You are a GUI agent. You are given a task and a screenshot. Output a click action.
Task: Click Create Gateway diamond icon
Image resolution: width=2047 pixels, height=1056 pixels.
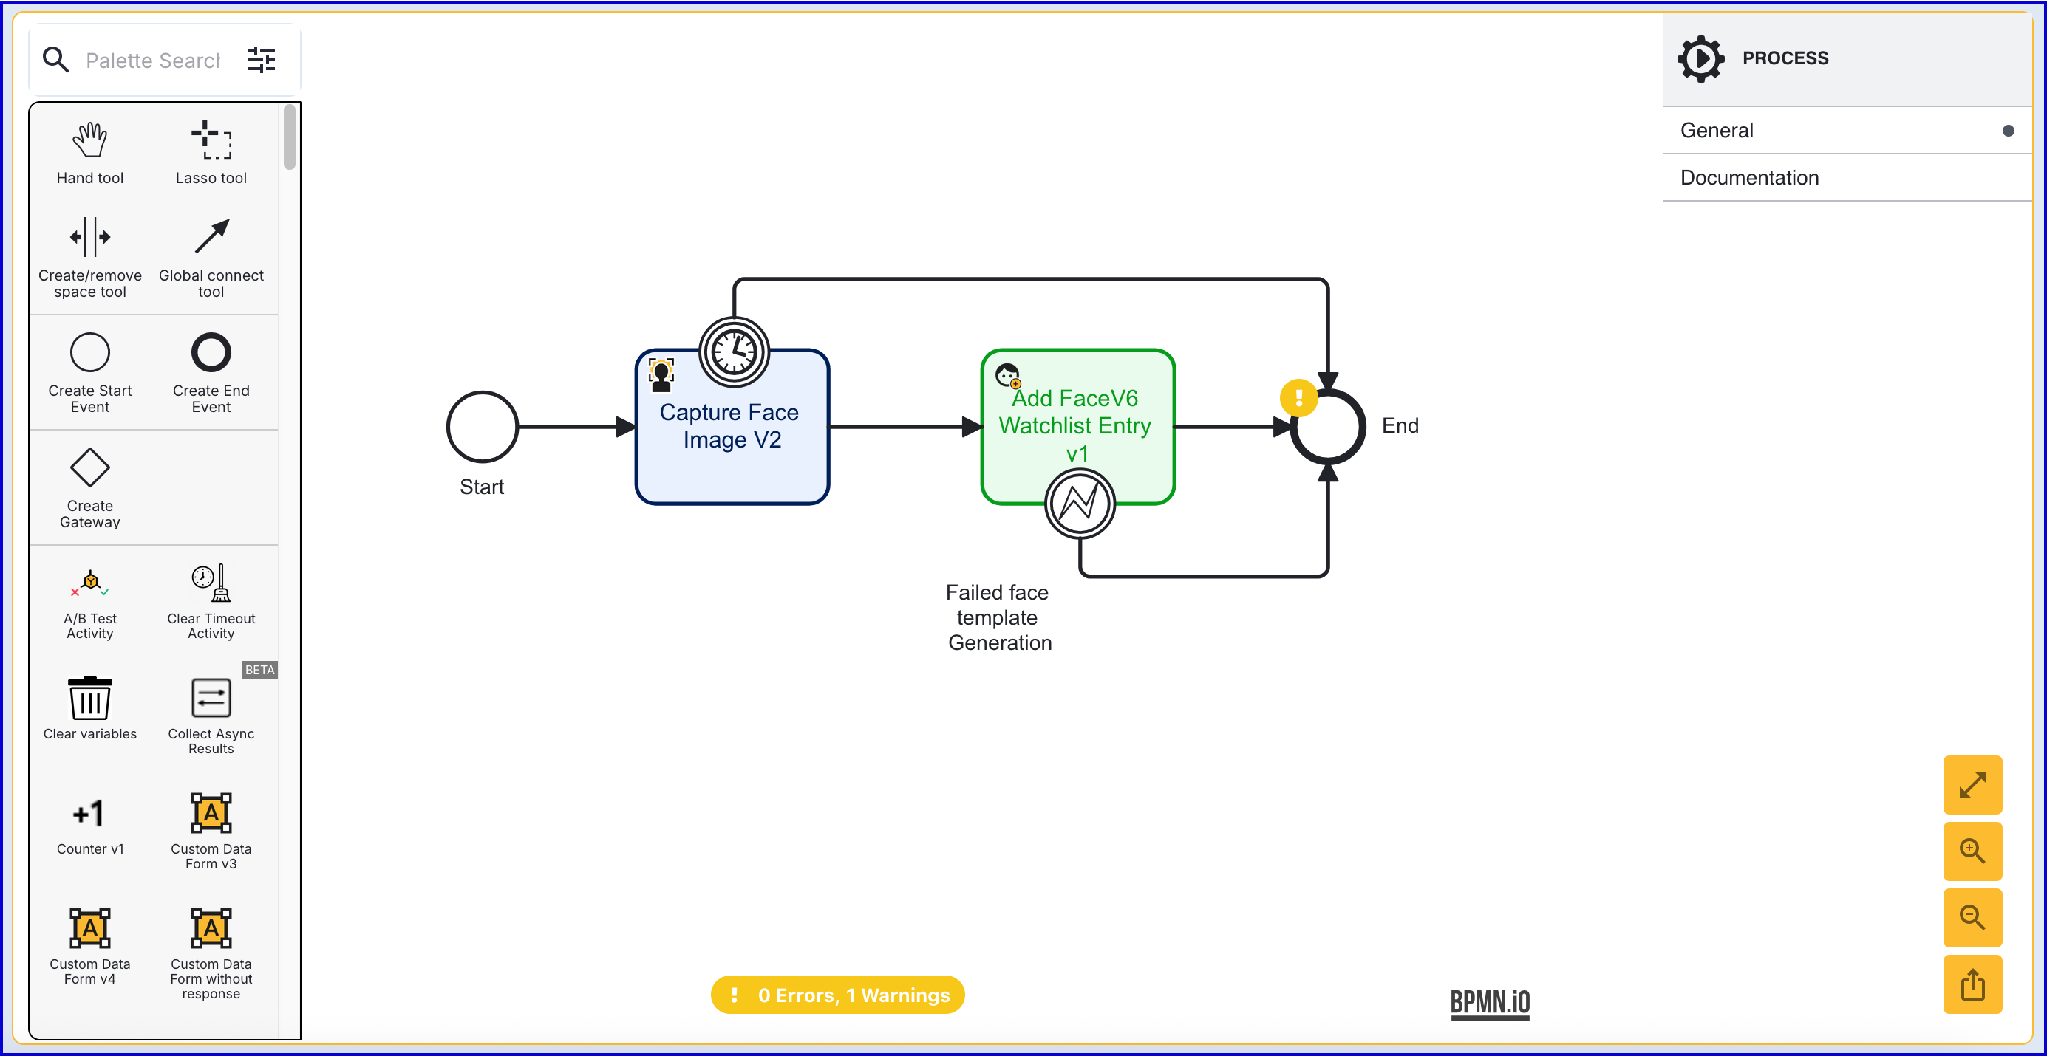(90, 467)
